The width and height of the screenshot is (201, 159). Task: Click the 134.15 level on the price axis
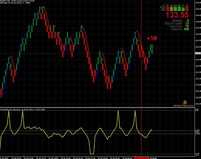click(198, 15)
